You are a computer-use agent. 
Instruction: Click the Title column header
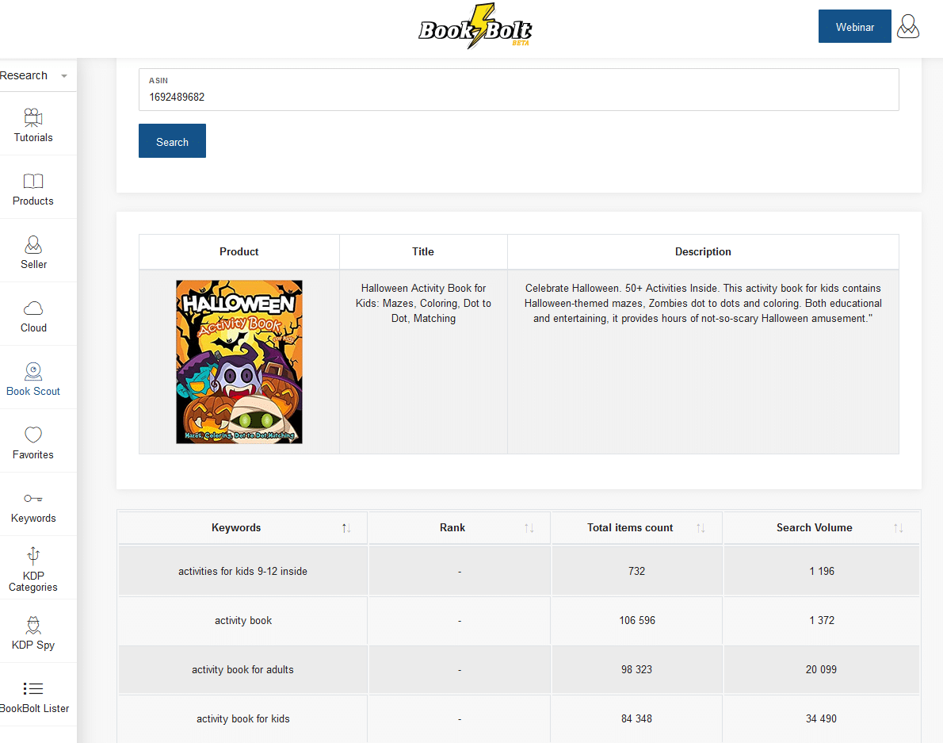423,252
